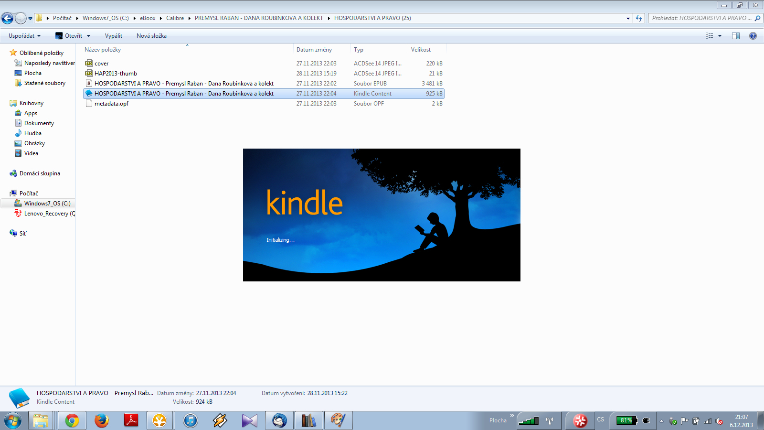Launch Google Chrome from taskbar

pyautogui.click(x=72, y=420)
